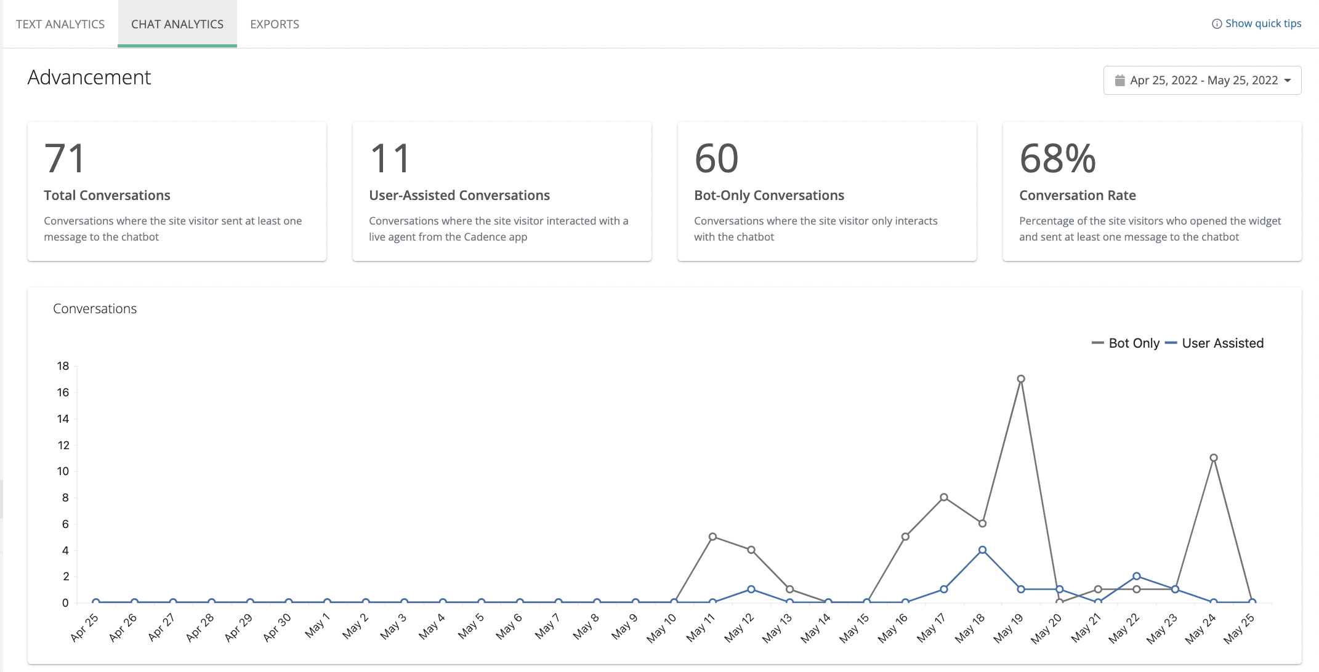Screen dimensions: 1319x672
Task: Select the Conversation Rate card
Action: (x=1152, y=191)
